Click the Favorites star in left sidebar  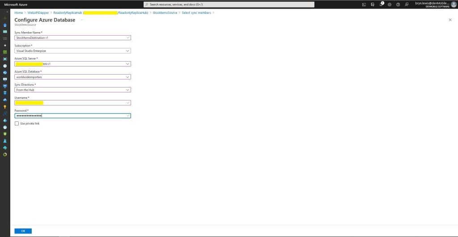coord(5,45)
